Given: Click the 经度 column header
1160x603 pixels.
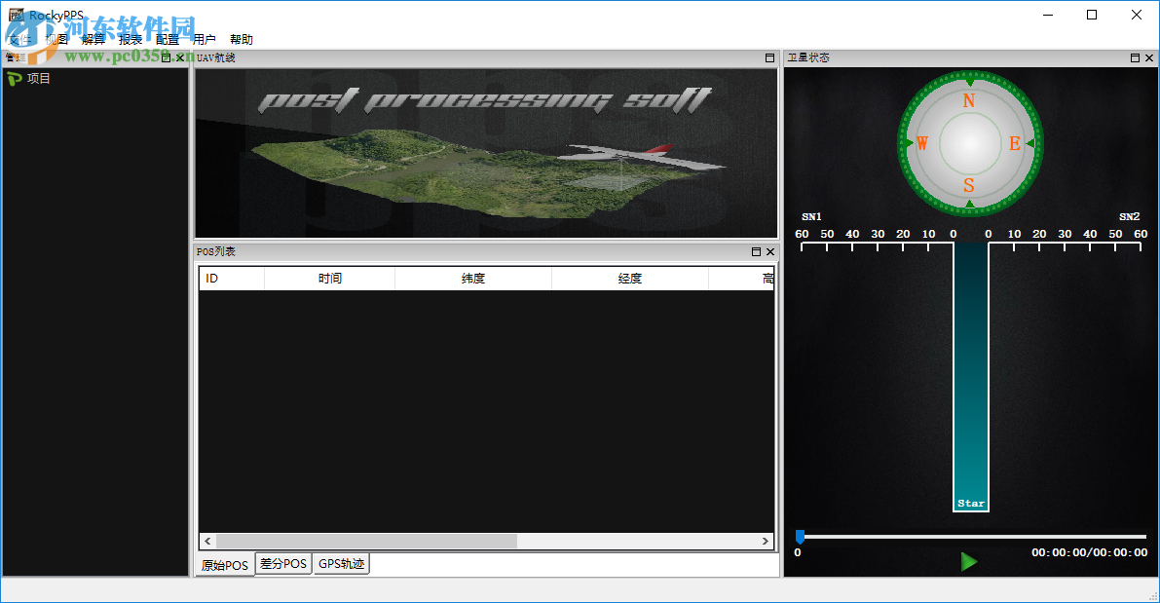Looking at the screenshot, I should click(x=630, y=279).
